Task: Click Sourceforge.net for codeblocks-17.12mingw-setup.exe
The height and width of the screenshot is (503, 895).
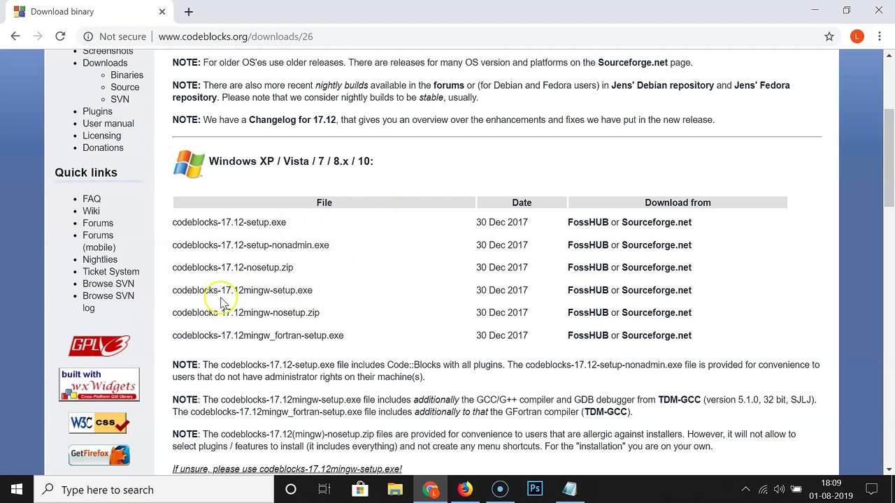Action: 657,290
